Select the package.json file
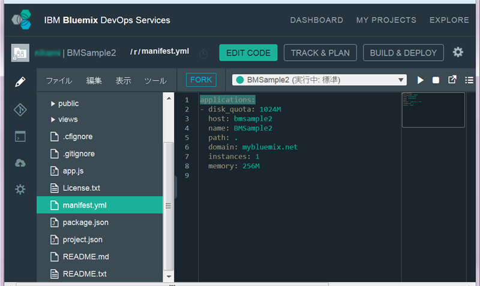 100,223
